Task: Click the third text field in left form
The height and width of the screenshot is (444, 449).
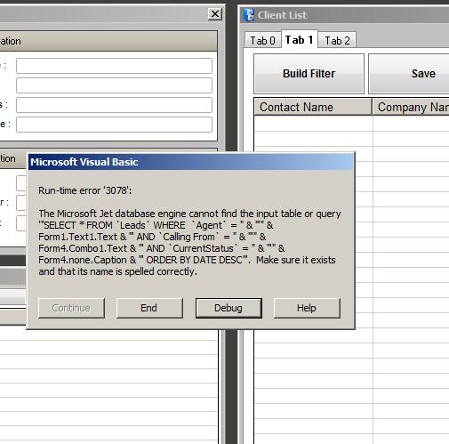Action: [x=114, y=105]
